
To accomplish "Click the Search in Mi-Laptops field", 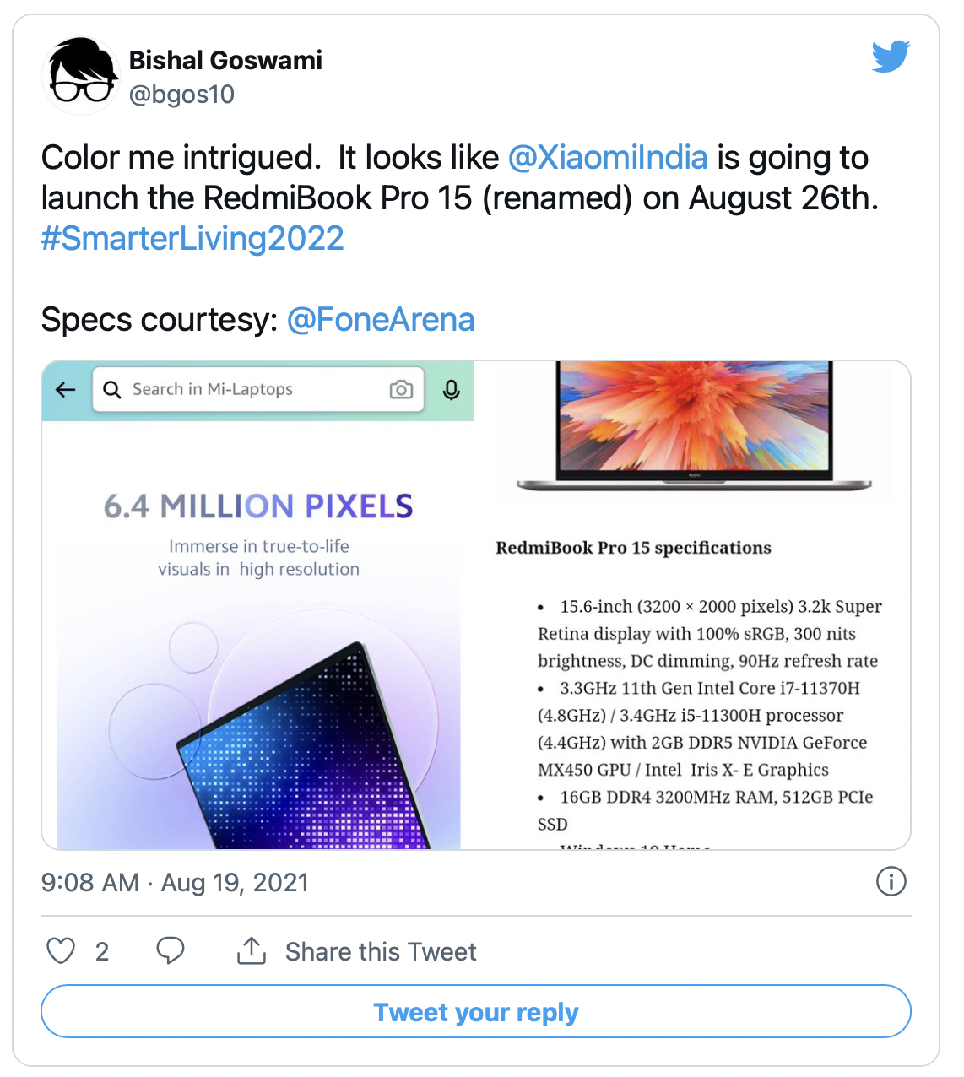I will click(x=245, y=389).
